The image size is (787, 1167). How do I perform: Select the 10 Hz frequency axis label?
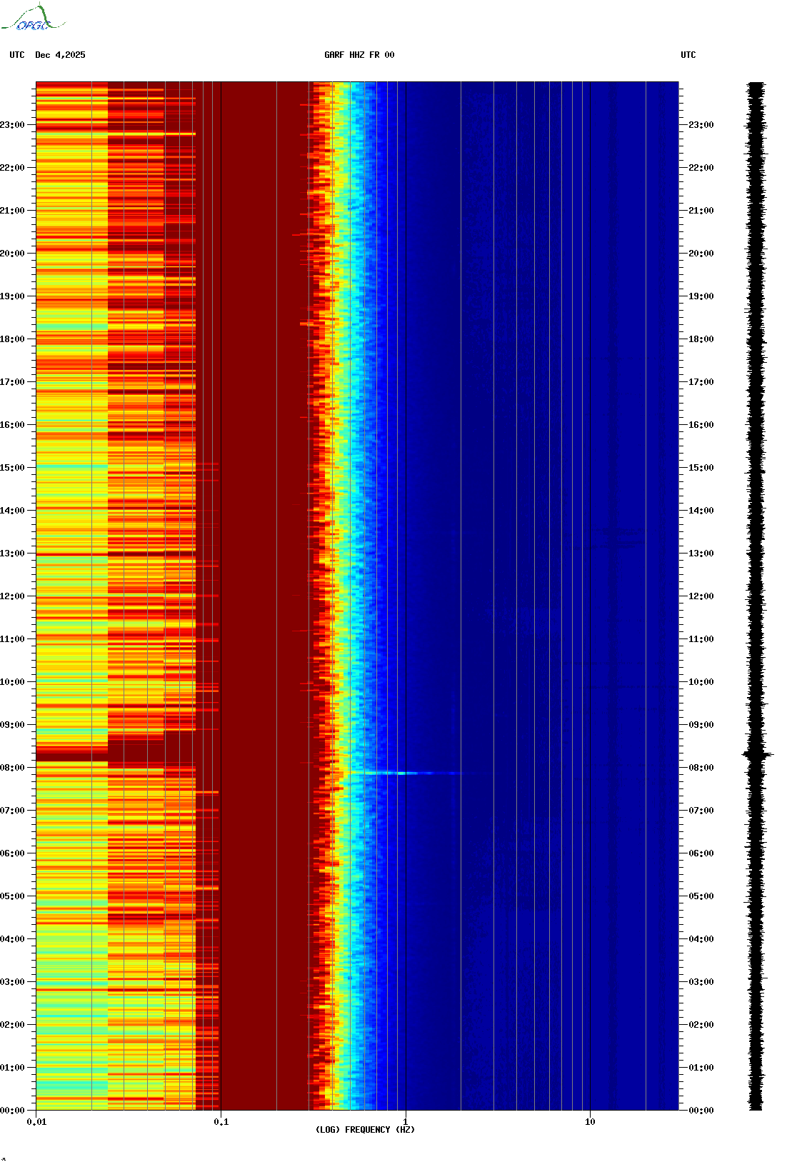click(590, 1122)
